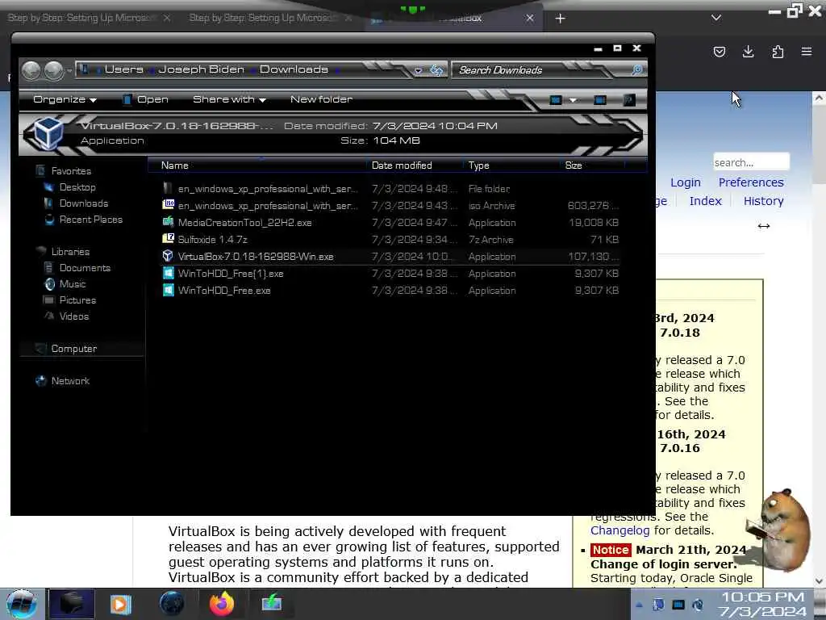Click the Explorer back navigation button
Image resolution: width=826 pixels, height=620 pixels.
31,70
